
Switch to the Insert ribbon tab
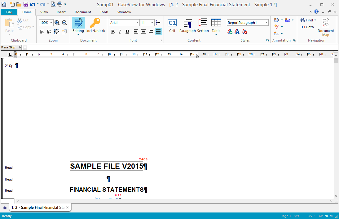(x=61, y=12)
